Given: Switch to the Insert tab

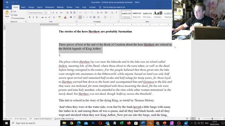Looking at the screenshot, I should tap(23, 7).
